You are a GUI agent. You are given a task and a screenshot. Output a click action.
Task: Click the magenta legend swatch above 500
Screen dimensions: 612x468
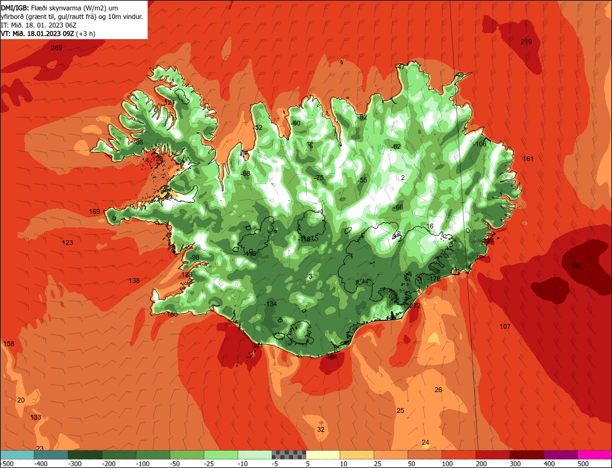coord(594,455)
